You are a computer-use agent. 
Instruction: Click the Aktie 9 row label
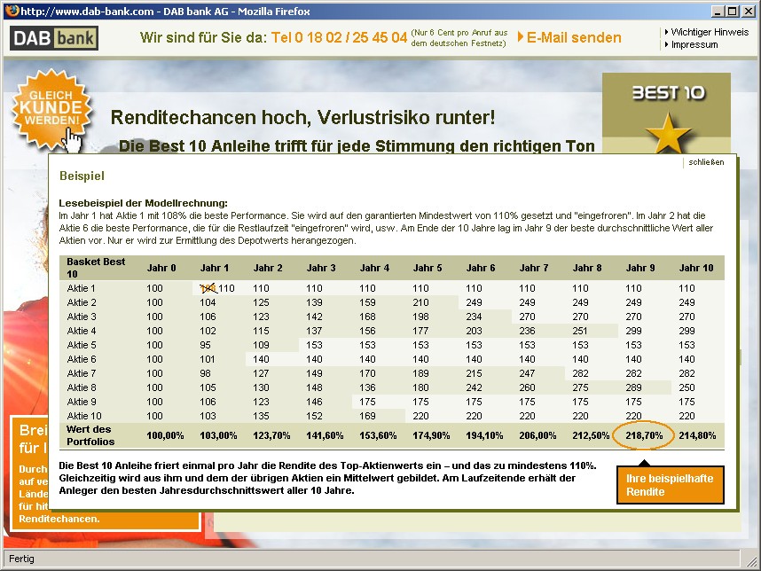click(x=82, y=402)
